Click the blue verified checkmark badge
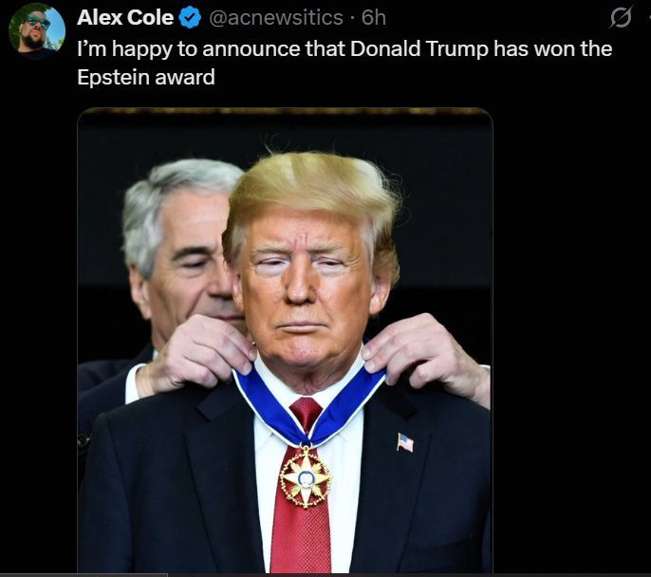Image resolution: width=651 pixels, height=577 pixels. pyautogui.click(x=190, y=17)
